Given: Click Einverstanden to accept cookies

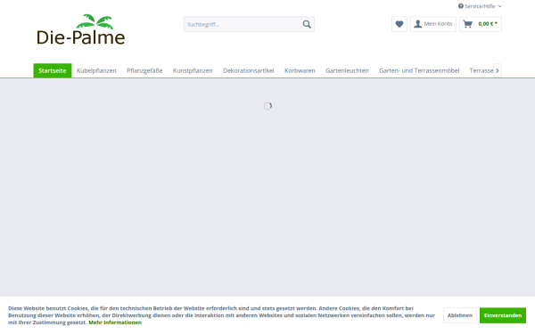Looking at the screenshot, I should 503,315.
